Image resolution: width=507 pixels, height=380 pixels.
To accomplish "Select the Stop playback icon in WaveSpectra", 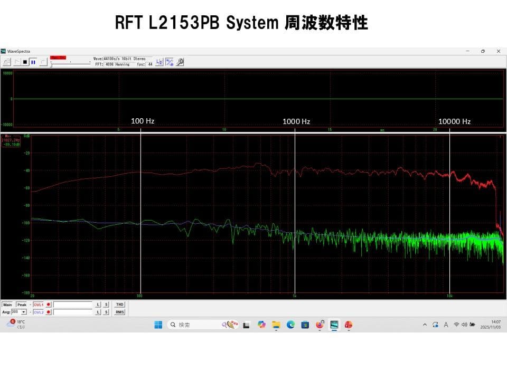I will [25, 62].
